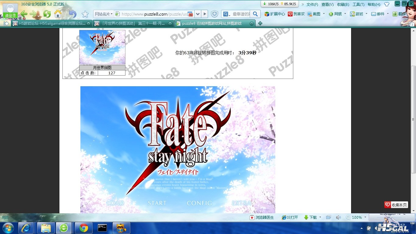Click the small Fate puzzle thumbnail

point(102,47)
